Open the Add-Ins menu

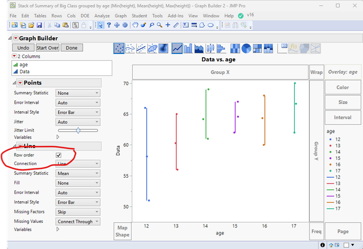coord(175,16)
